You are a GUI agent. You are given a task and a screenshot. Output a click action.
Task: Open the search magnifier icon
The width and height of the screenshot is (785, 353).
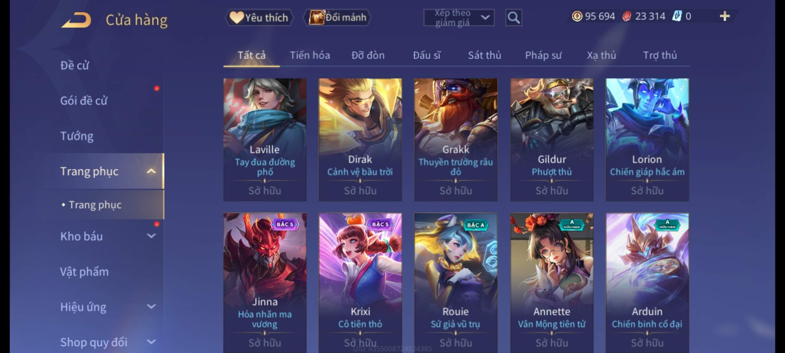coord(514,18)
